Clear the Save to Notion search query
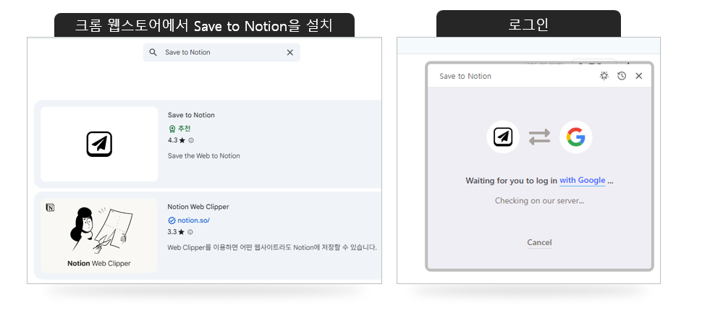The height and width of the screenshot is (313, 723). [x=290, y=53]
